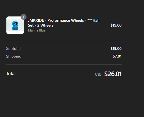Click the Total label
This screenshot has height=117, width=144.
pyautogui.click(x=11, y=74)
